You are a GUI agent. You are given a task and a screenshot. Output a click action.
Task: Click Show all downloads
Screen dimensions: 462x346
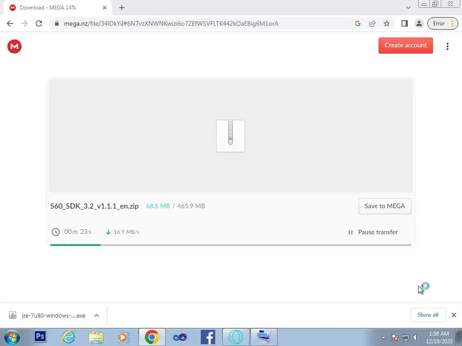tap(428, 315)
